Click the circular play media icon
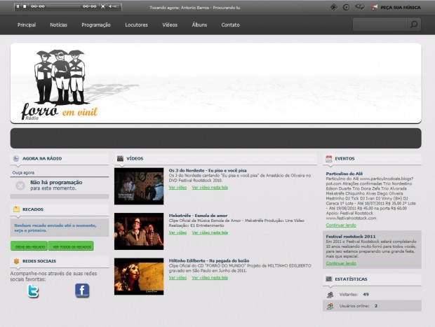 tap(346, 8)
